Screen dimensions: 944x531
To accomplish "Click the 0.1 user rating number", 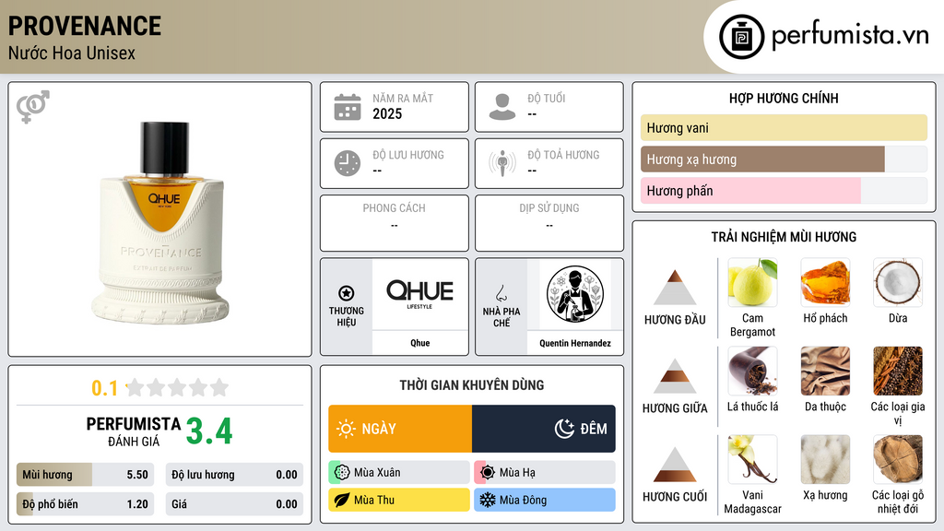I will pos(104,388).
